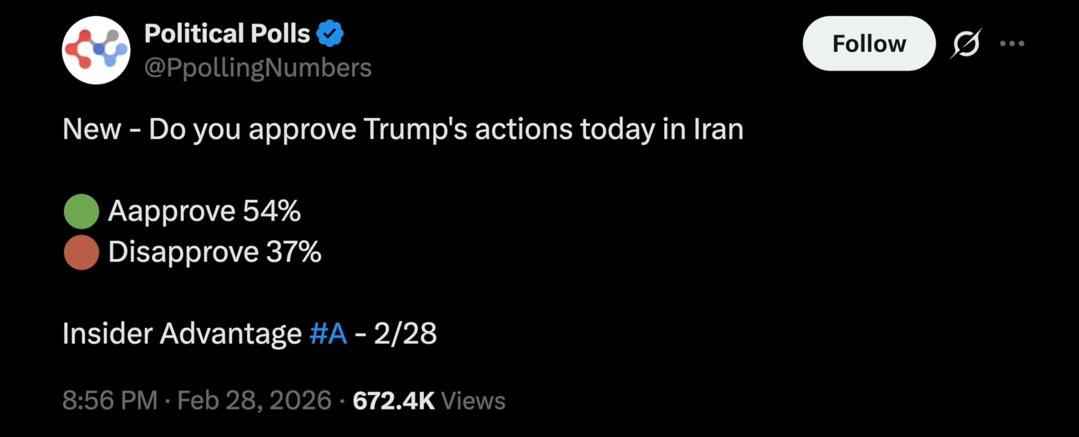Open the Political Polls display name
Viewport: 1079px width, 437px height.
[227, 34]
